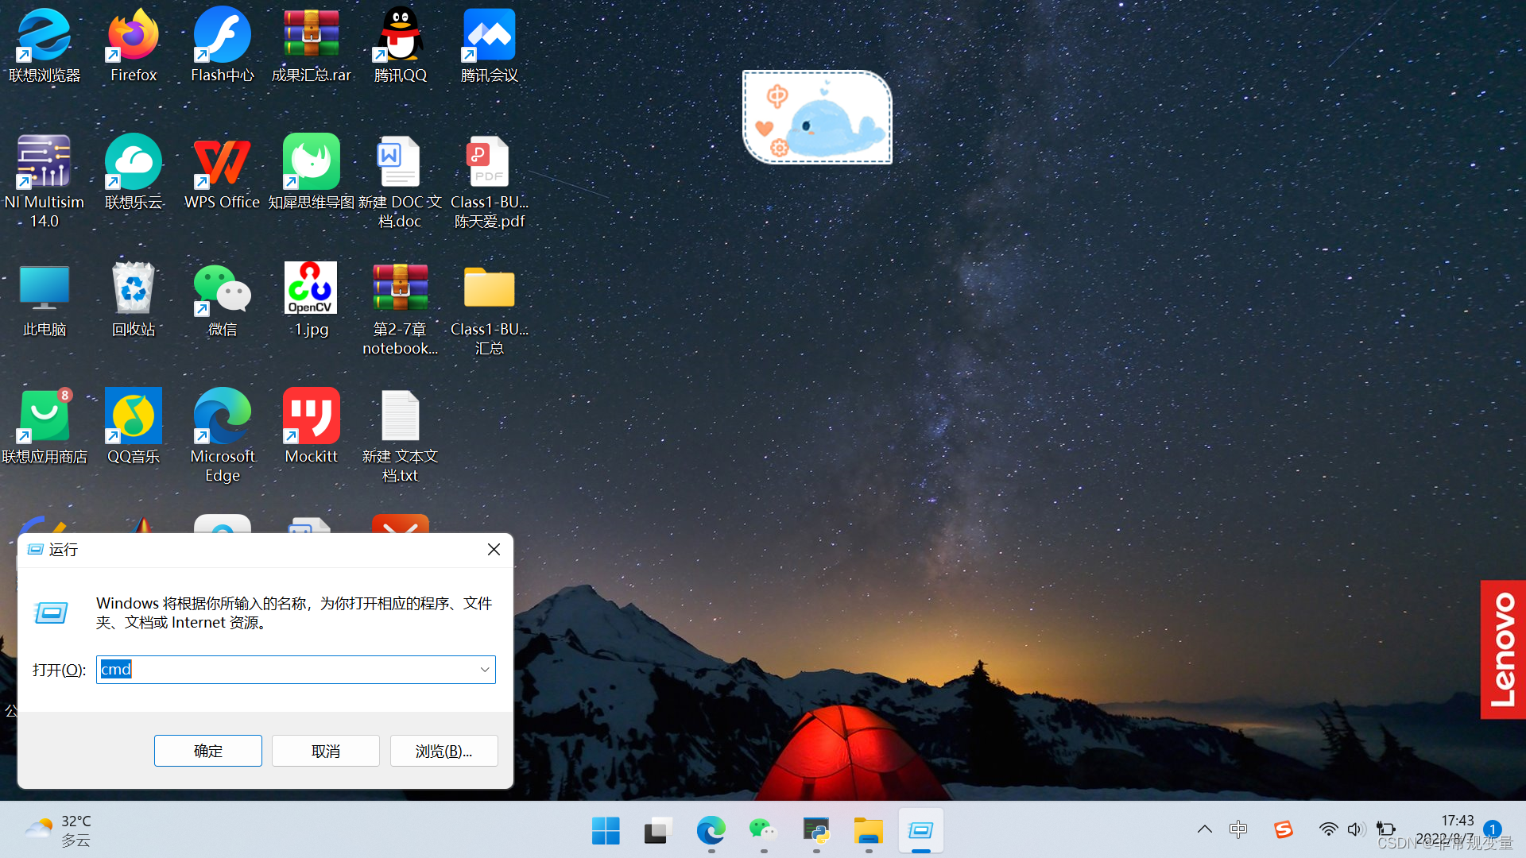Select the 微信 desktop shortcut
Viewport: 1526px width, 858px height.
(x=223, y=300)
